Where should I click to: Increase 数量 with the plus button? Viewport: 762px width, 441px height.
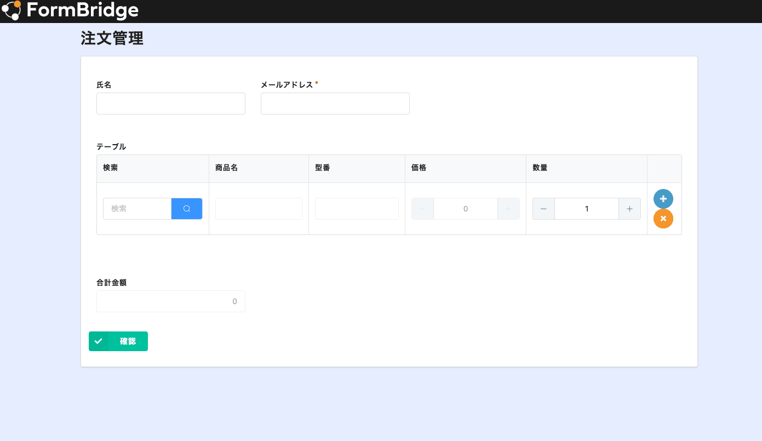point(629,209)
